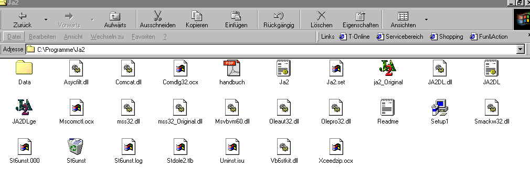Screen dimensions: 530x190
Task: Select the mss32.dll file
Action: click(x=128, y=111)
